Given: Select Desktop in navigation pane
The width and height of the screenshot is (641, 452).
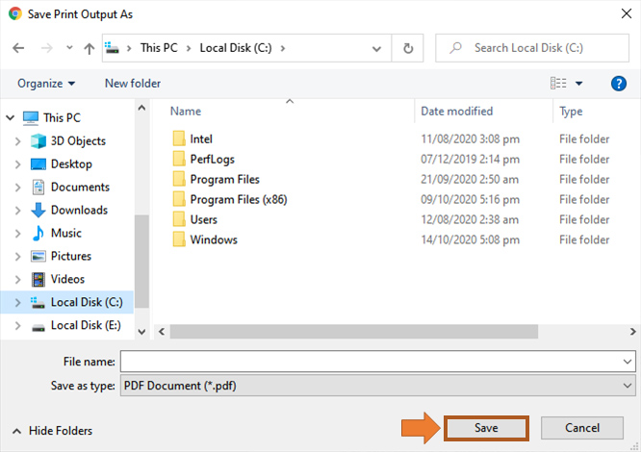Looking at the screenshot, I should click(x=71, y=164).
